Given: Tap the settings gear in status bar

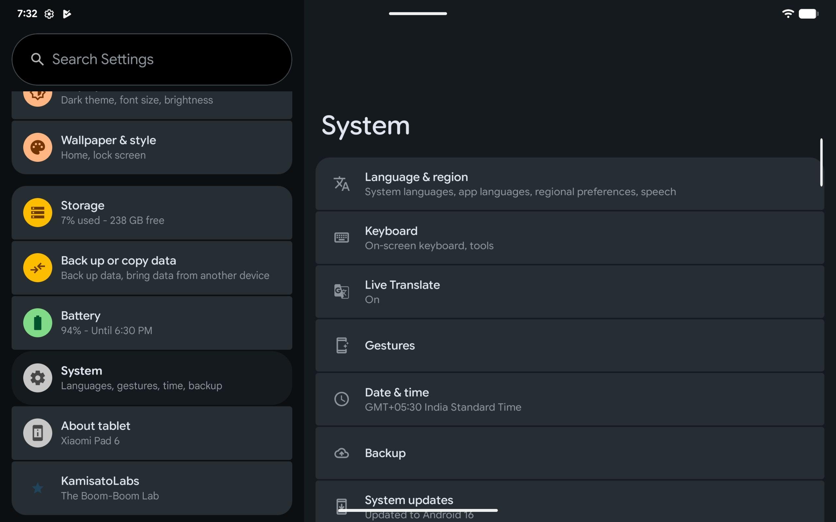Looking at the screenshot, I should pyautogui.click(x=49, y=14).
